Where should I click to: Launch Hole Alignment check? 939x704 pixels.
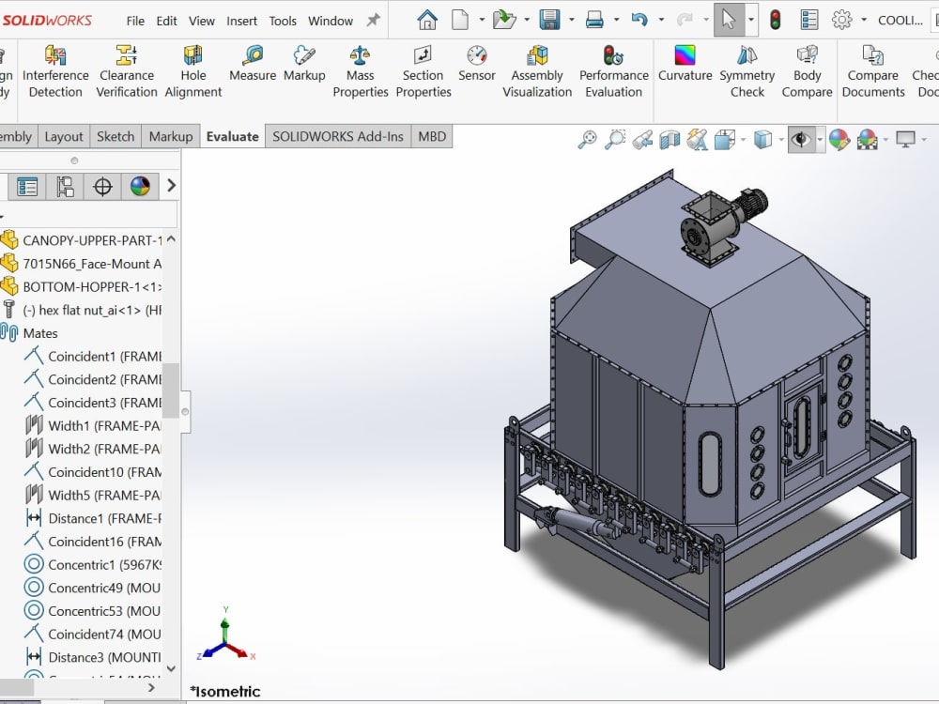pyautogui.click(x=192, y=71)
